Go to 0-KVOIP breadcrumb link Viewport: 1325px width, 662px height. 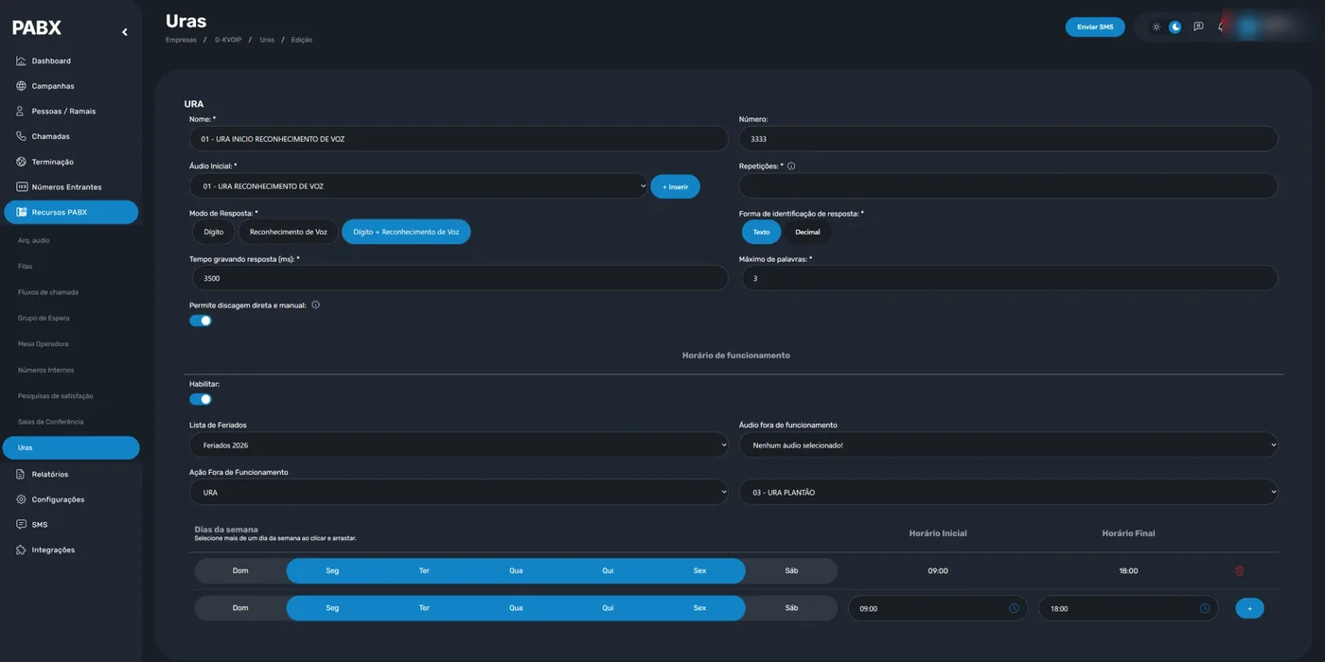(x=228, y=40)
